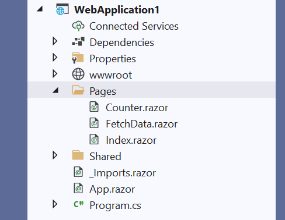
Task: Expand the Dependencies node
Action: tap(55, 41)
